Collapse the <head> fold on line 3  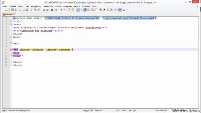(11, 24)
